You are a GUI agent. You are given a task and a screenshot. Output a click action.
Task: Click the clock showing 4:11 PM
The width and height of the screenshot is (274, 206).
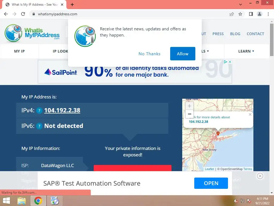click(262, 199)
